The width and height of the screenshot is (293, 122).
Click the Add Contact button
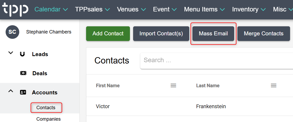point(108,34)
